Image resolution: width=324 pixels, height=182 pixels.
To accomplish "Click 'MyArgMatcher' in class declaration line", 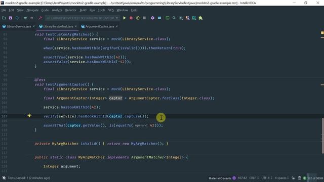I will [91, 157].
